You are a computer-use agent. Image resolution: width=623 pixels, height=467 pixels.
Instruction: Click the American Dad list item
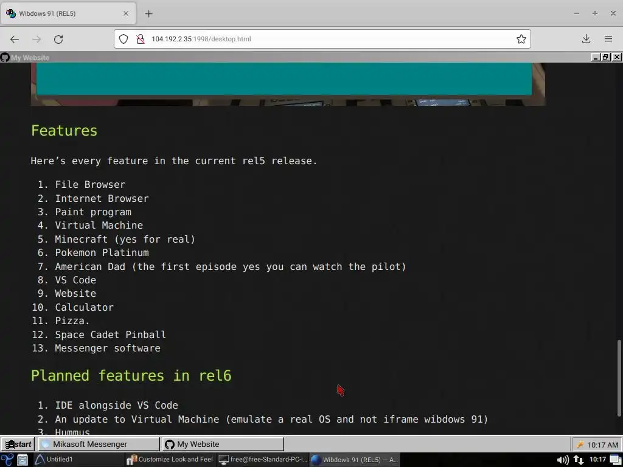coord(231,266)
